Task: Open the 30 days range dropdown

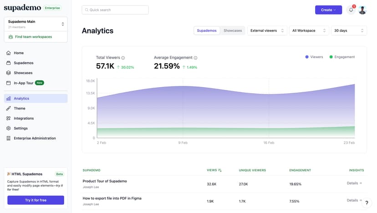Action: coord(349,30)
